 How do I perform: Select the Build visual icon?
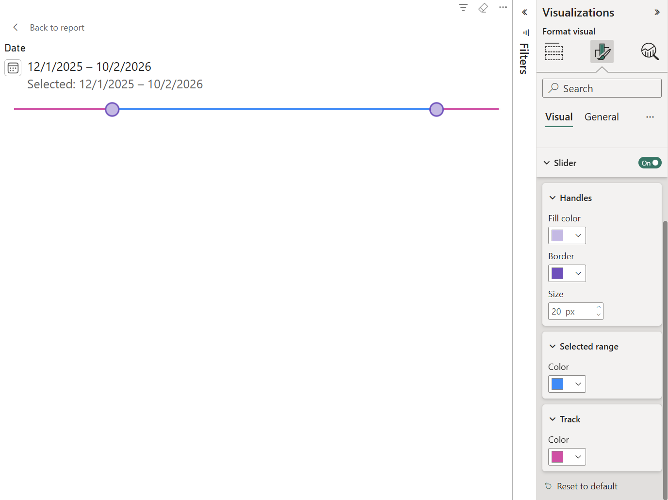point(554,51)
